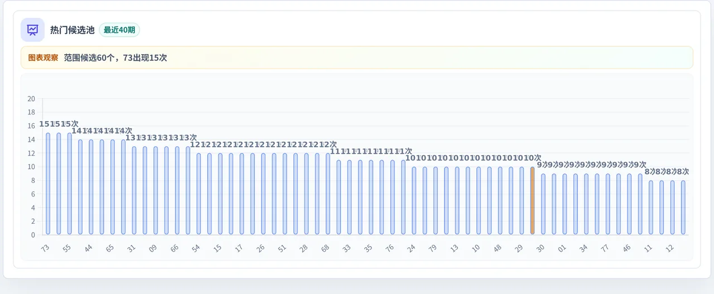Click the chart presentation icon beside 热门候选池
The image size is (714, 294).
32,30
